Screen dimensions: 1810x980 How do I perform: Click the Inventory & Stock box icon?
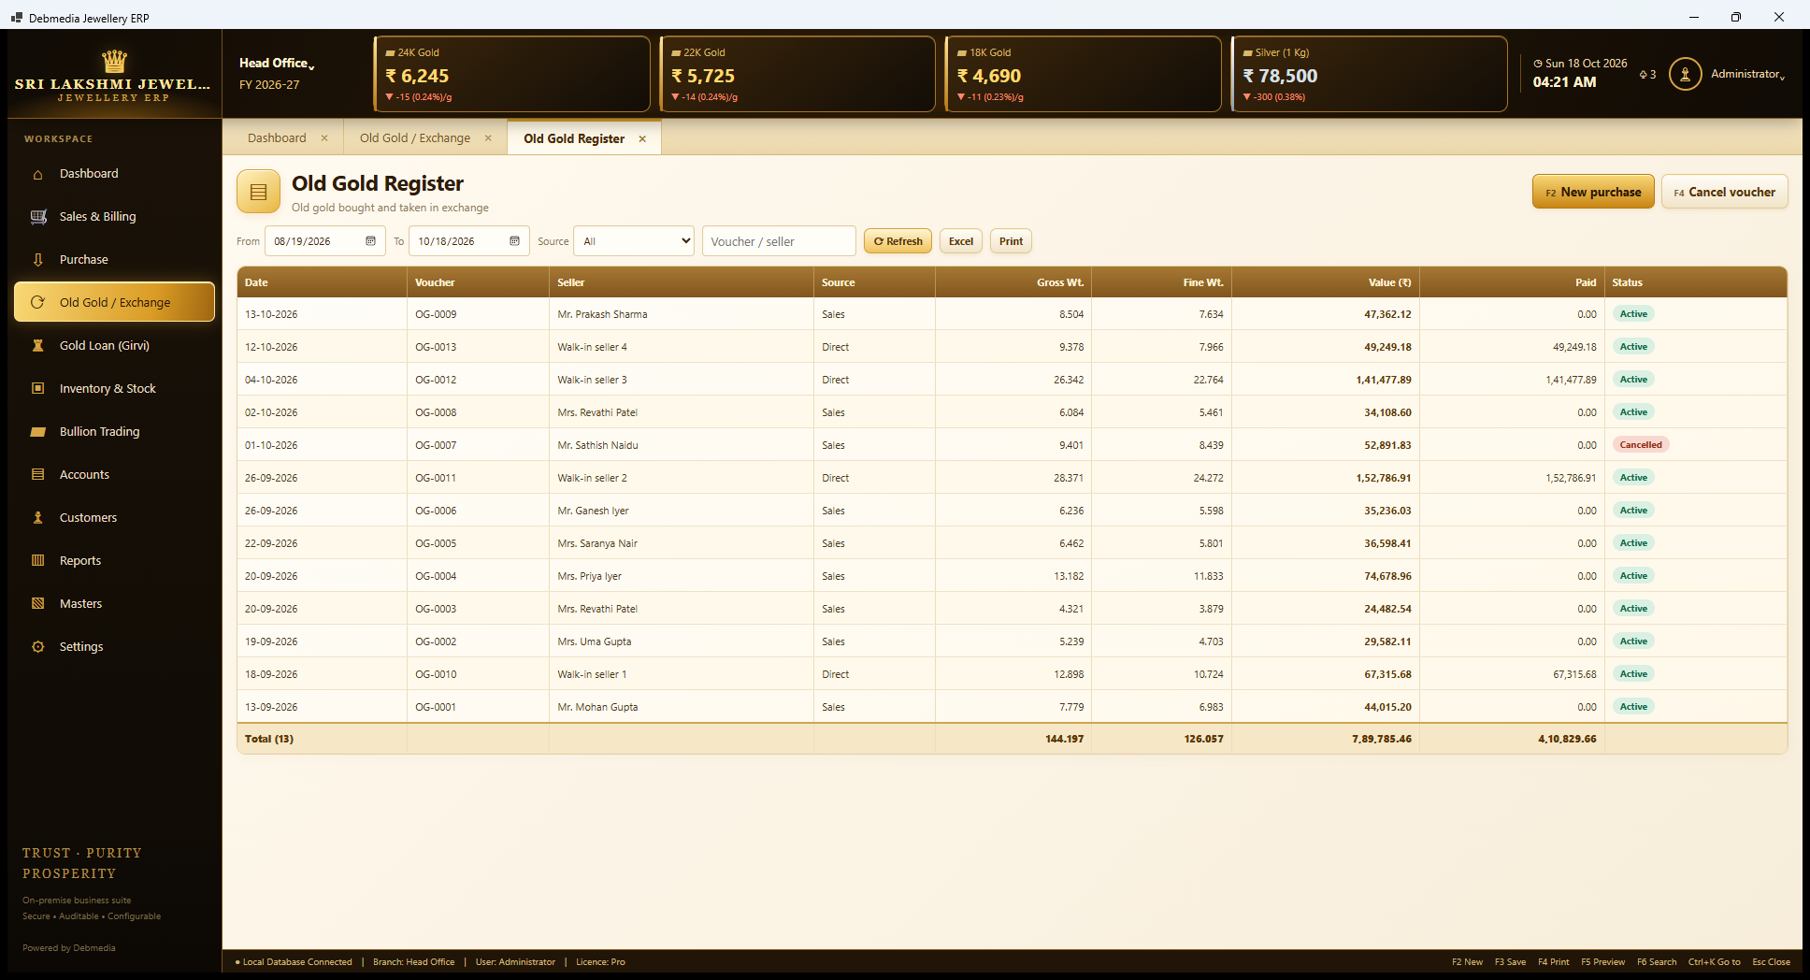pos(38,389)
